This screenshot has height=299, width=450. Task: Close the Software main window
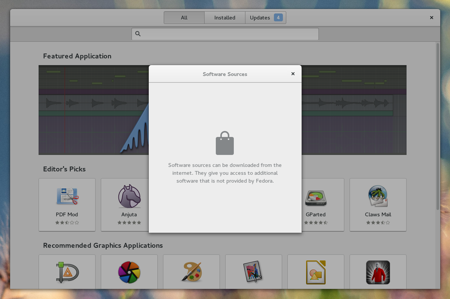[x=432, y=18]
